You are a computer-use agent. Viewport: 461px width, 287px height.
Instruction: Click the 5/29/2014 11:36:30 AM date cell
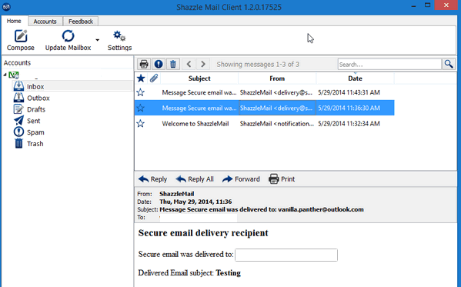pyautogui.click(x=349, y=108)
